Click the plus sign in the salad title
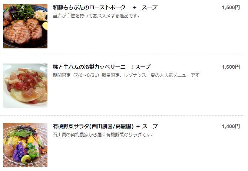Image resolution: width=248 pixels, height=171 pixels. pos(138,127)
